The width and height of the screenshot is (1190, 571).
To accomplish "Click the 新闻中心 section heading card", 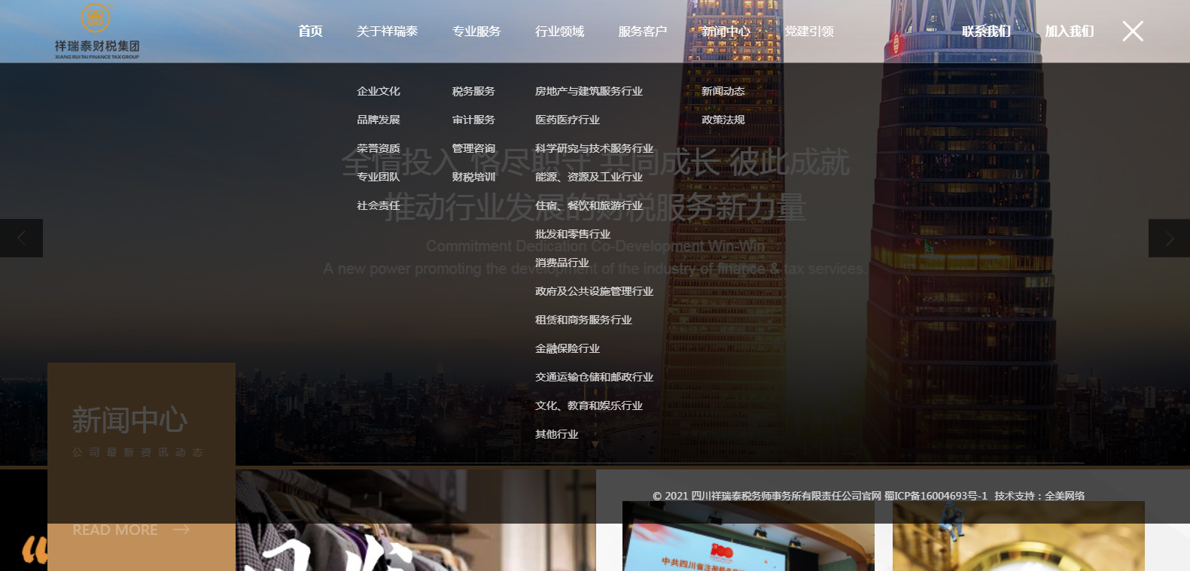I will click(x=142, y=466).
